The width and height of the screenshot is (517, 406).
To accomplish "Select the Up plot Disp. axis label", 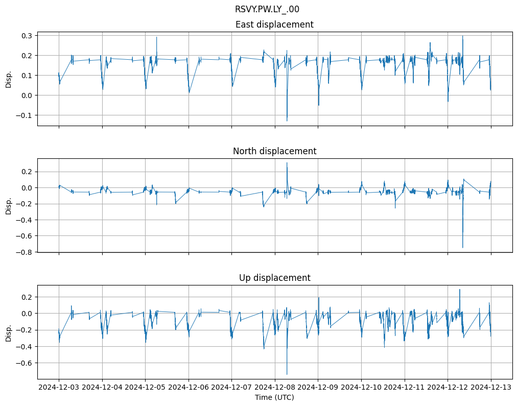I will coord(9,332).
